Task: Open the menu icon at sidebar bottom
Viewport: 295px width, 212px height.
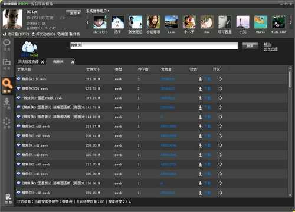Action: (x=8, y=199)
